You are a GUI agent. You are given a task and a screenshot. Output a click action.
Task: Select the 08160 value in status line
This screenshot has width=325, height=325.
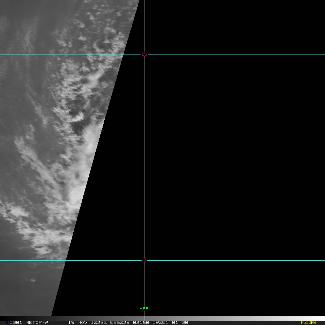click(x=141, y=322)
